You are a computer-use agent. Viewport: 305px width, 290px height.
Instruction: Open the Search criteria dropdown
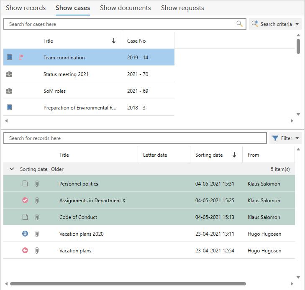coord(276,24)
